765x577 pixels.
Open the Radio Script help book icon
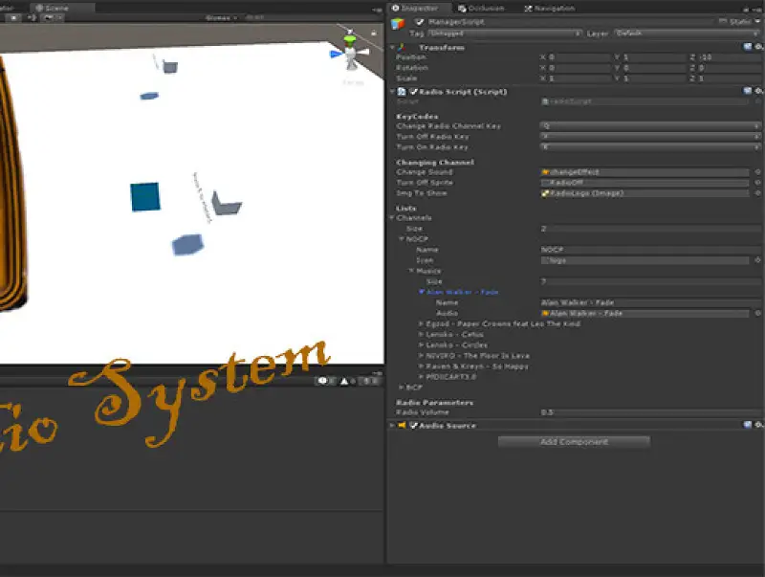click(748, 91)
